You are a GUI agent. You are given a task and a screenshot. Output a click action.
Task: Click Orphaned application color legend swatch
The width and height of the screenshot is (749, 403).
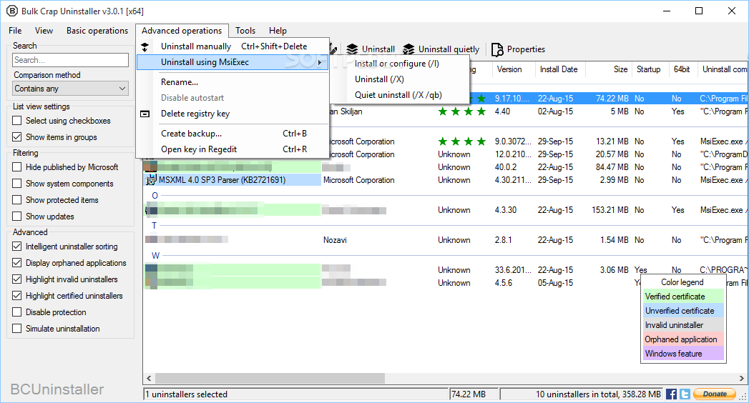coord(684,339)
